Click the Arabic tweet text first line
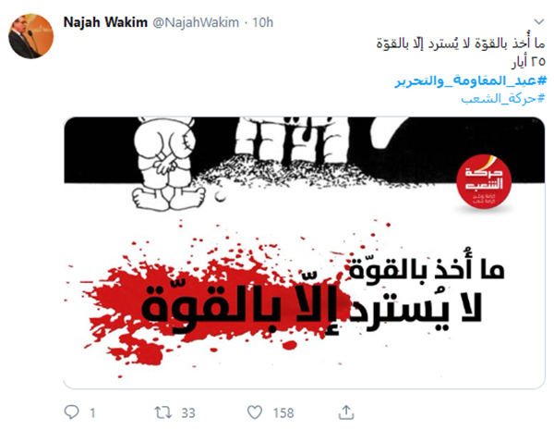This screenshot has height=430, width=554. click(461, 43)
